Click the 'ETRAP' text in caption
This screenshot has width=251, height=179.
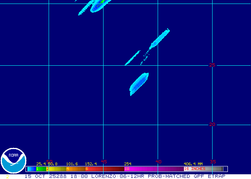point(216,176)
